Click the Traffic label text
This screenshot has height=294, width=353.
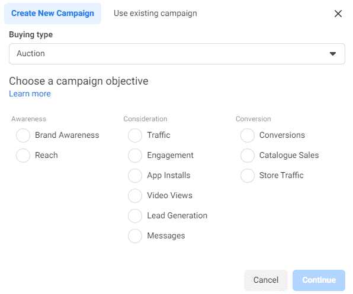(x=159, y=135)
